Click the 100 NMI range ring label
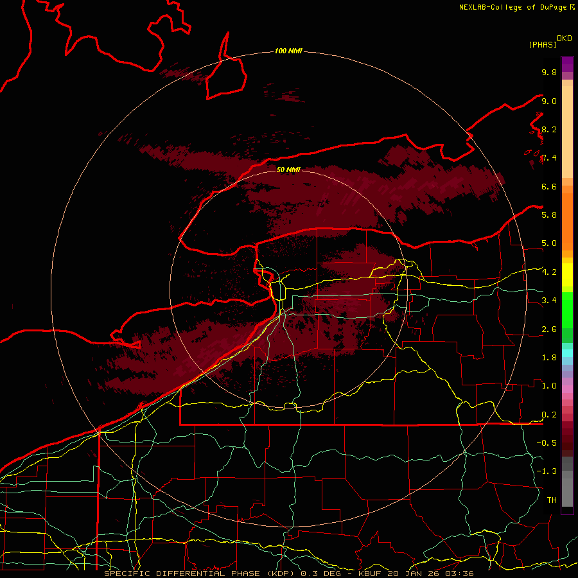This screenshot has height=578, width=578. click(x=288, y=51)
